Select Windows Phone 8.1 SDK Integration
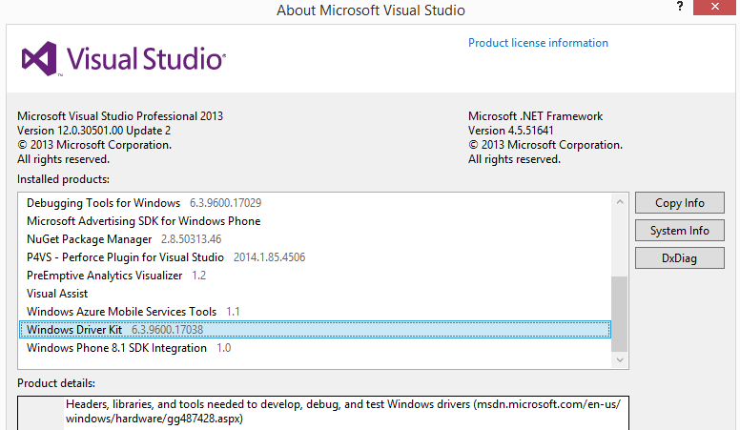 tap(315, 348)
